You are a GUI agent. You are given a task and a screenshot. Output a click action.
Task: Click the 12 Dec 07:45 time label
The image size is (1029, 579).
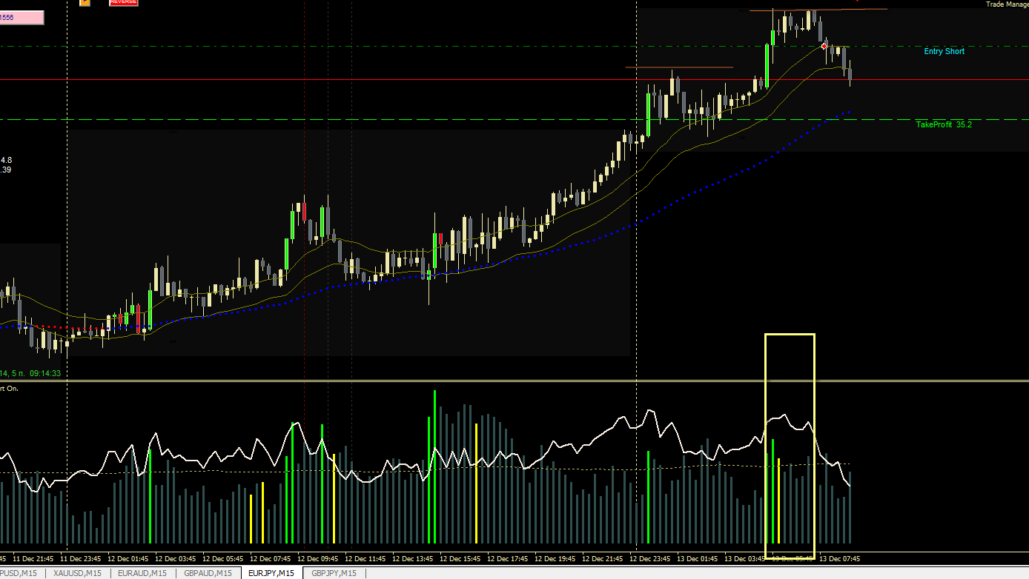pyautogui.click(x=271, y=559)
